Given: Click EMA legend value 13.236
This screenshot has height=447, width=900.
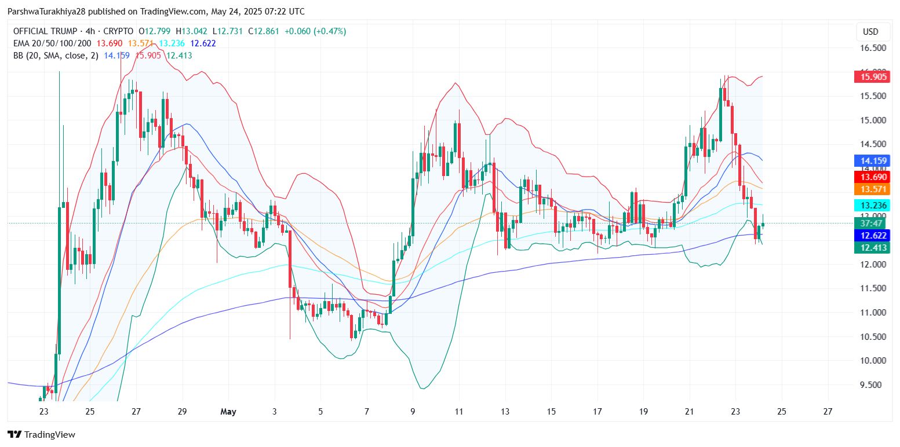Looking at the screenshot, I should pos(171,43).
